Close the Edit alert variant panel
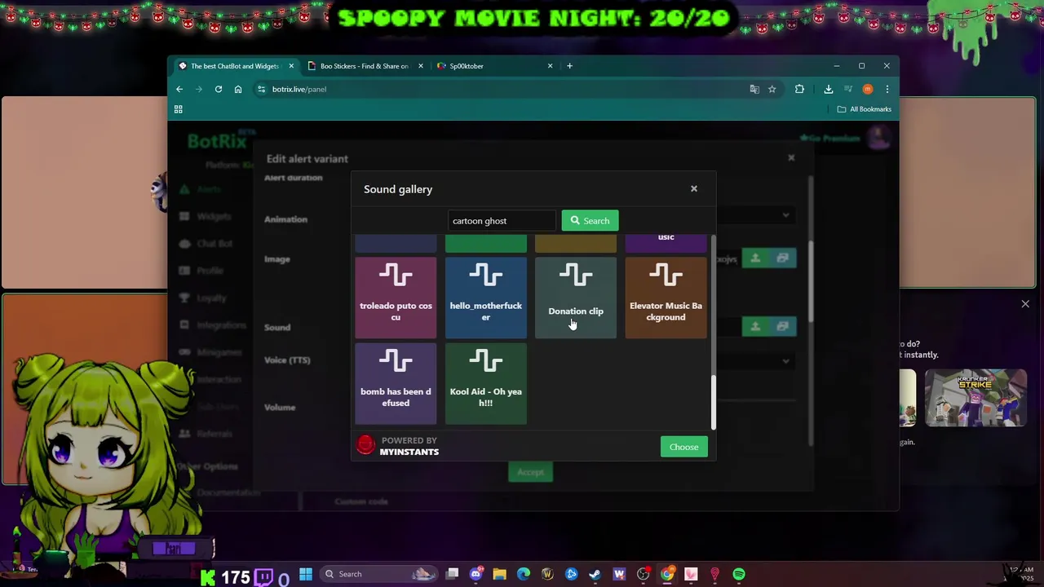Image resolution: width=1044 pixels, height=587 pixels. tap(791, 158)
